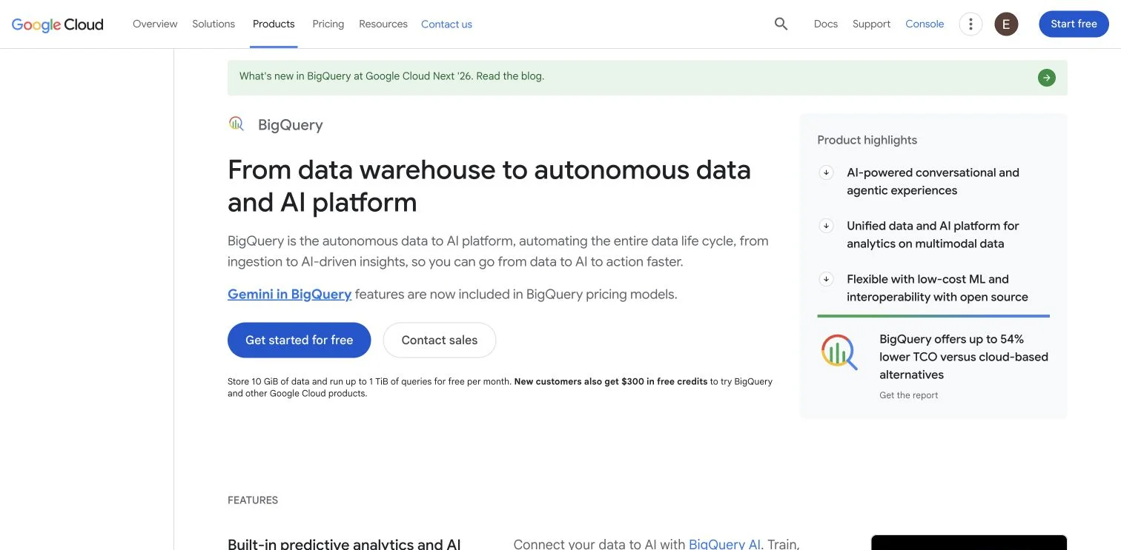Click the Built-in predictive analytics and AI heading
The image size is (1121, 550).
(344, 544)
